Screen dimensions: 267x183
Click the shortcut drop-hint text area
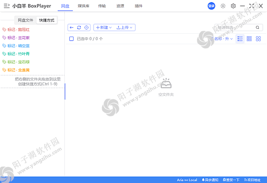pyautogui.click(x=38, y=82)
